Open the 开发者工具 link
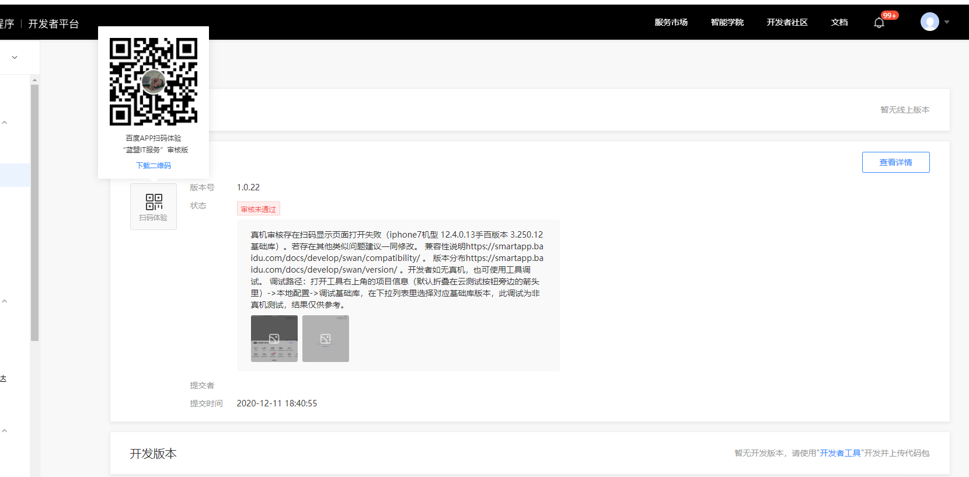The width and height of the screenshot is (969, 477). click(x=840, y=453)
